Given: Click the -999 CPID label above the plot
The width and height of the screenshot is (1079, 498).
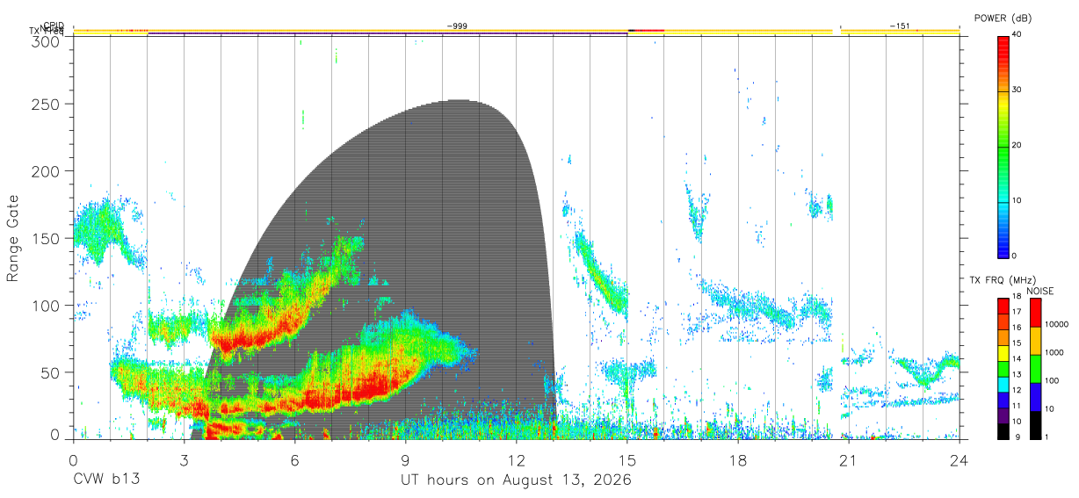Looking at the screenshot, I should click(457, 26).
